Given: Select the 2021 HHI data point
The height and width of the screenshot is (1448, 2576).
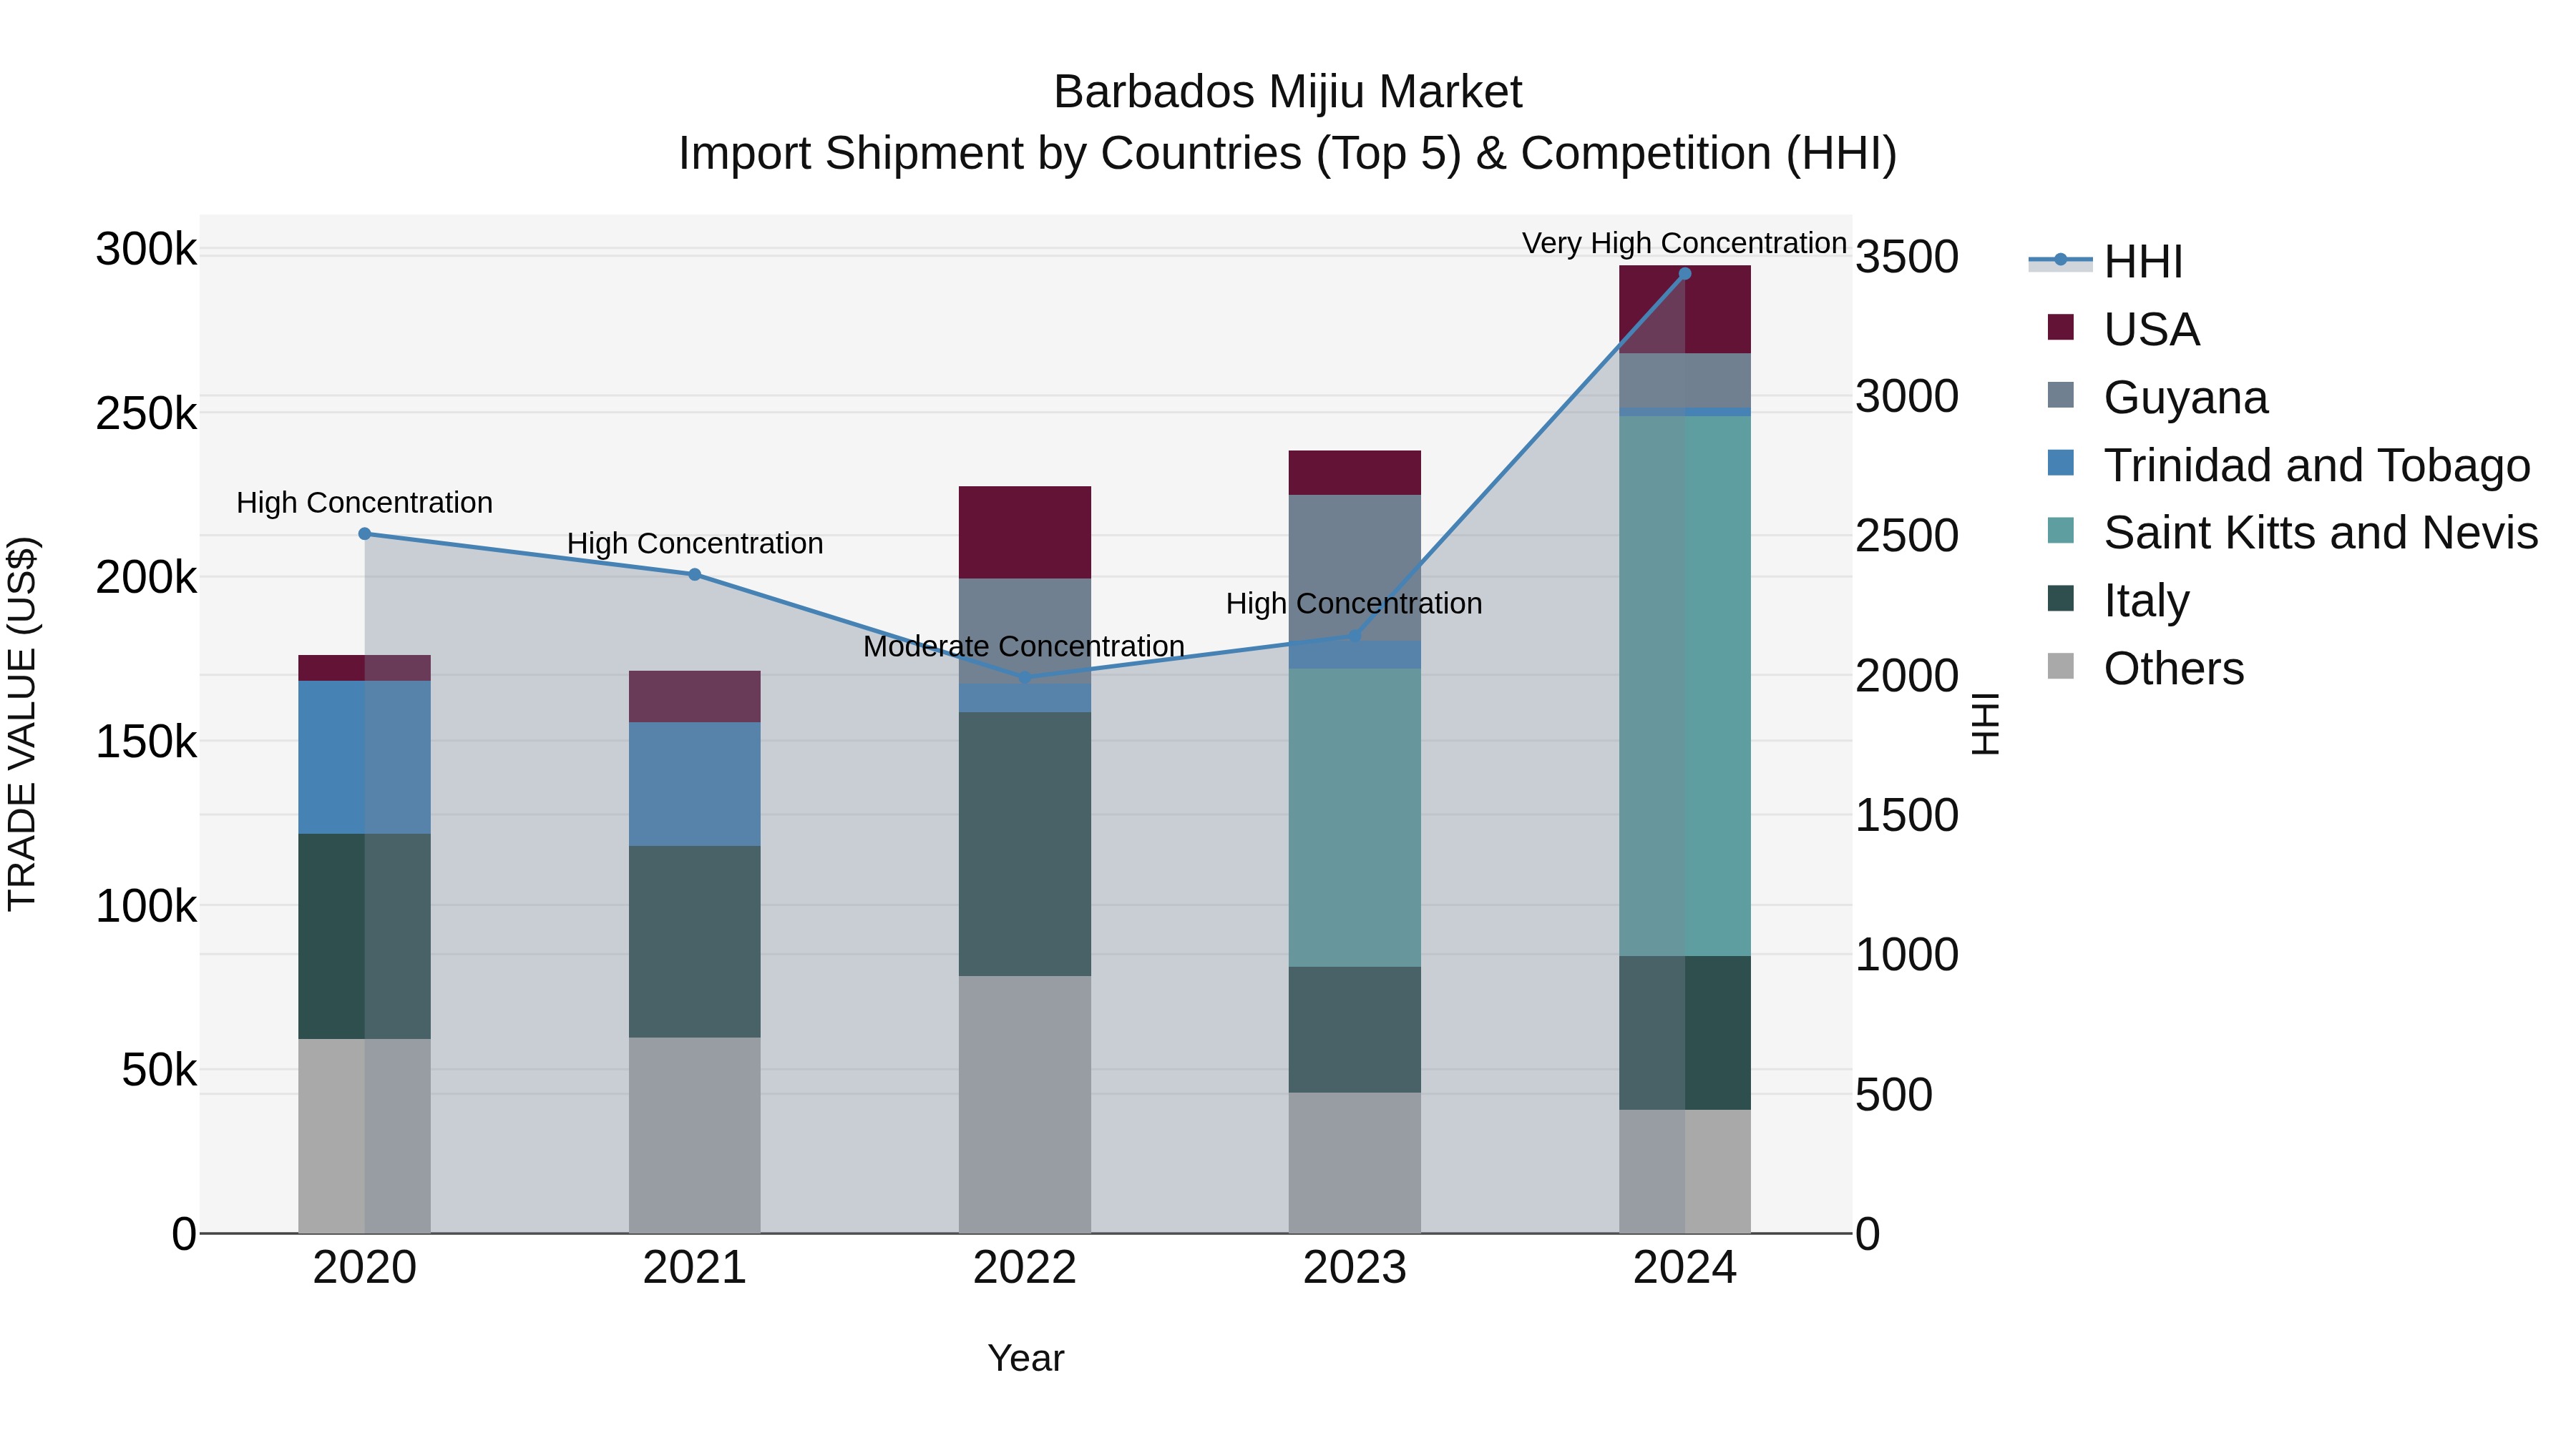Looking at the screenshot, I should pyautogui.click(x=695, y=575).
